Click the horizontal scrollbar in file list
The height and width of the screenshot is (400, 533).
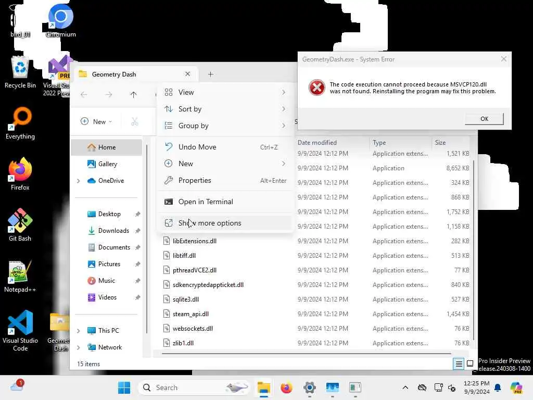click(x=306, y=354)
